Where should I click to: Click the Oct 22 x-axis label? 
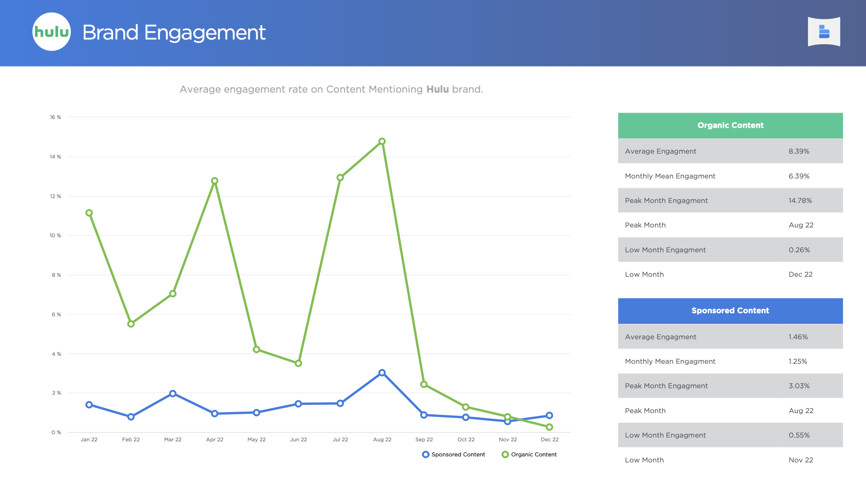coord(466,439)
